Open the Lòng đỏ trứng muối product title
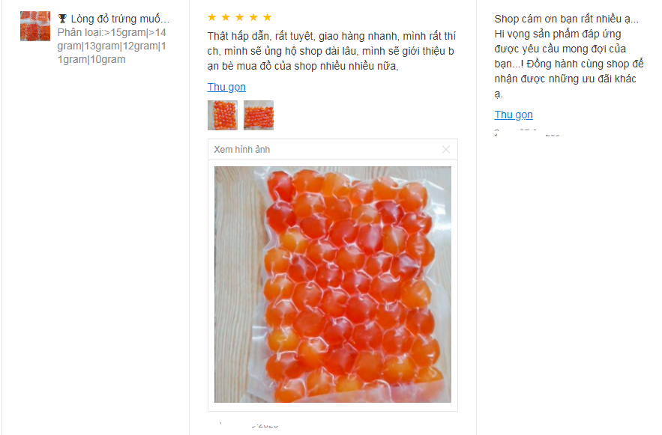 pos(120,19)
